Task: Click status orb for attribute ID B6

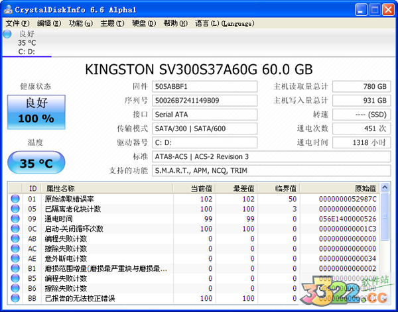Action: click(15, 288)
